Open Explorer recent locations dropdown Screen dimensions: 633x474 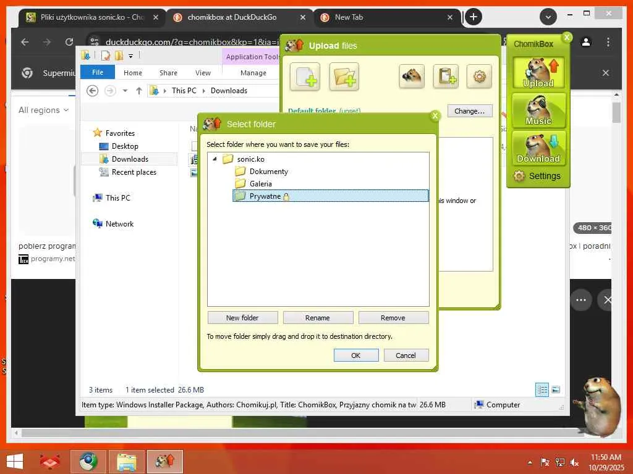[125, 91]
